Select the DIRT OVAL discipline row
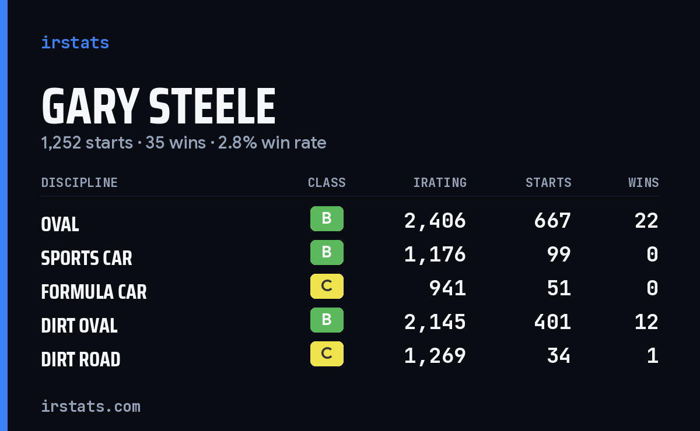Screen dimensions: 700x431 click(350, 322)
